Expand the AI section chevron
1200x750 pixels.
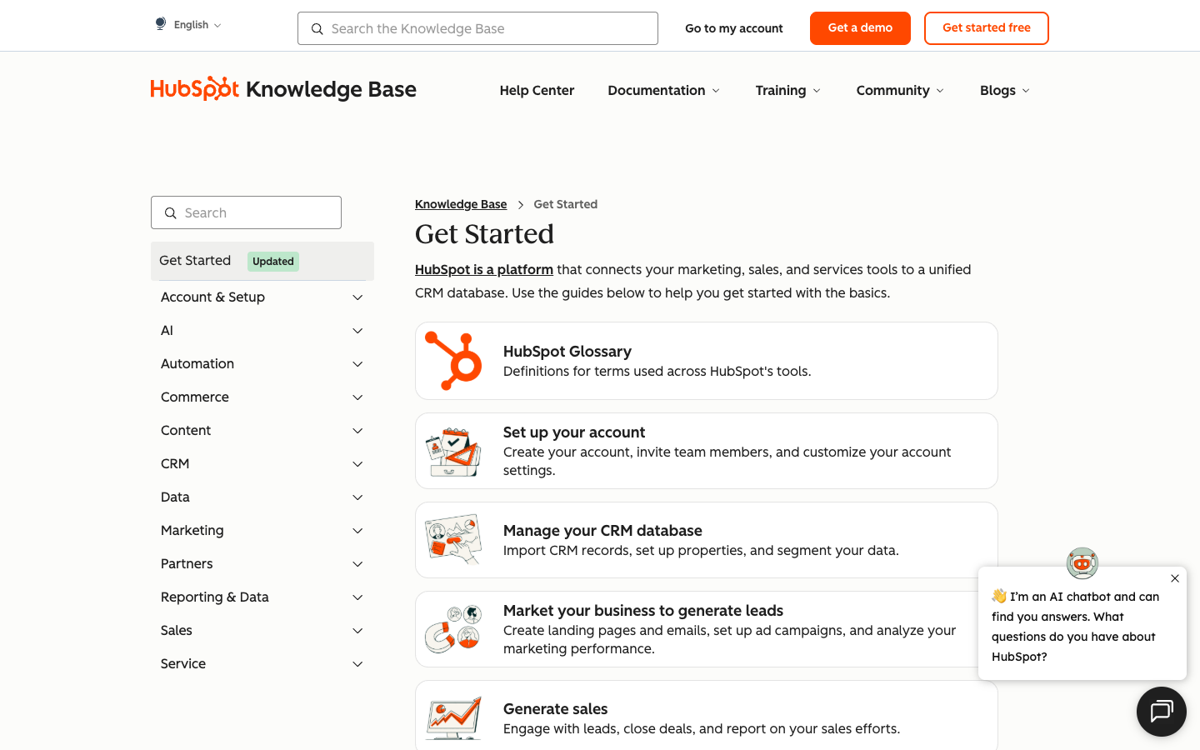coord(357,331)
